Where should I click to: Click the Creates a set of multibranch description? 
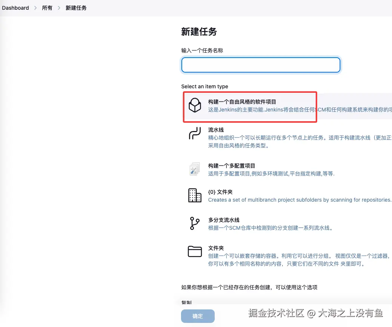tap(300, 200)
